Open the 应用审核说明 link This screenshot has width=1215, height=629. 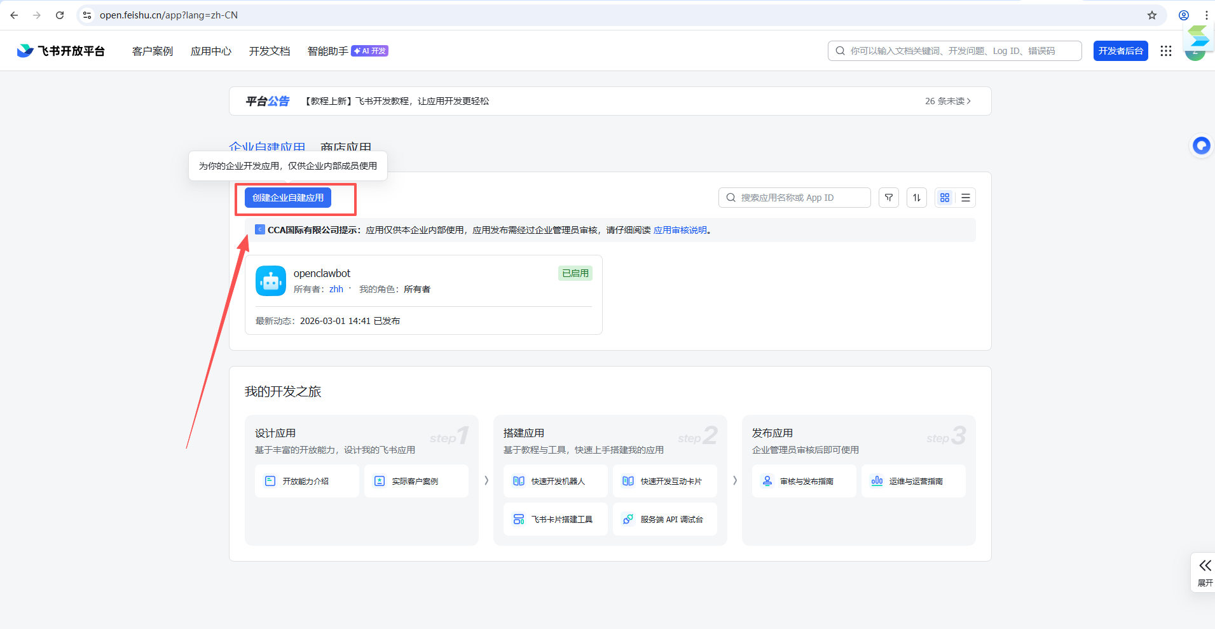[680, 230]
